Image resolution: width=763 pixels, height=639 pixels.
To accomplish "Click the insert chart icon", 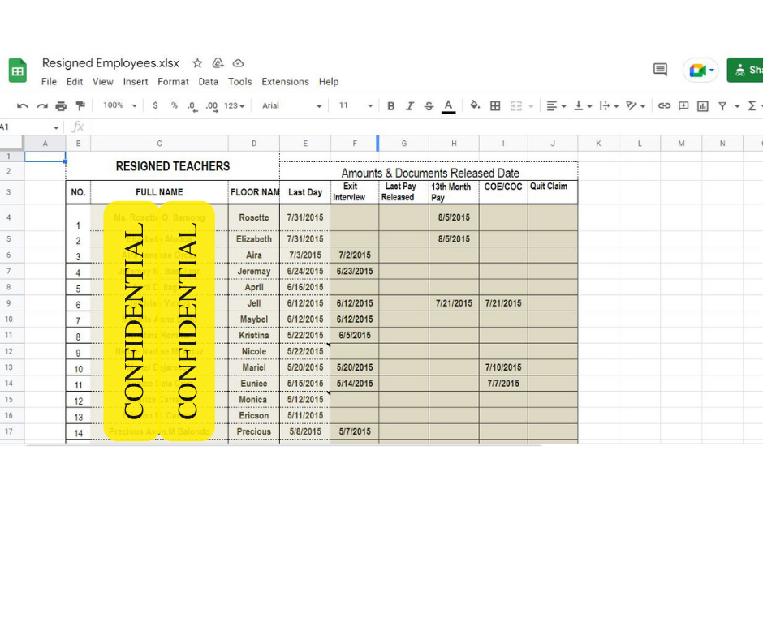I will click(x=703, y=105).
